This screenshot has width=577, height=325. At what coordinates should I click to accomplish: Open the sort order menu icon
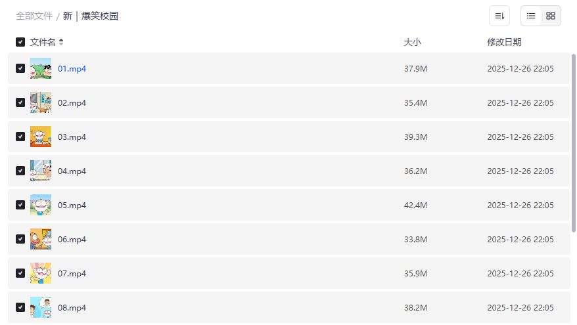[499, 16]
